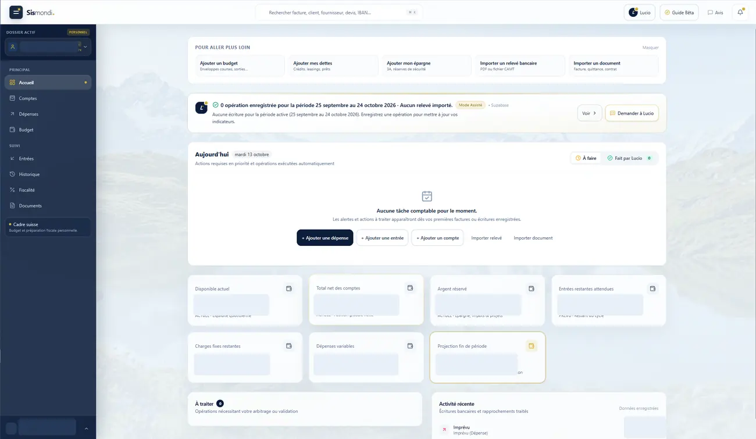Hide suggestions with the Masquer link
Image resolution: width=756 pixels, height=439 pixels.
click(x=650, y=48)
